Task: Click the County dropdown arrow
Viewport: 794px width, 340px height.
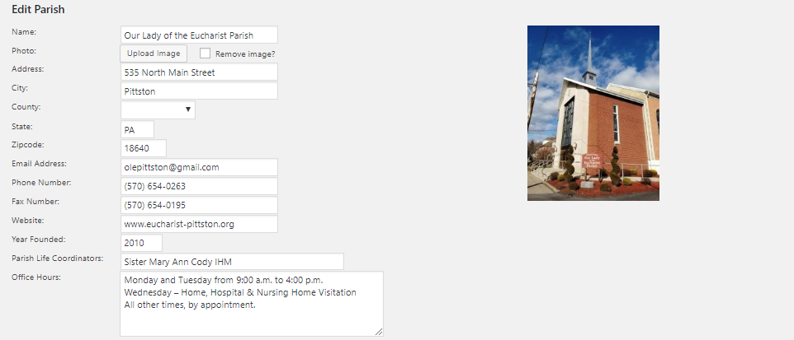Action: pos(188,109)
